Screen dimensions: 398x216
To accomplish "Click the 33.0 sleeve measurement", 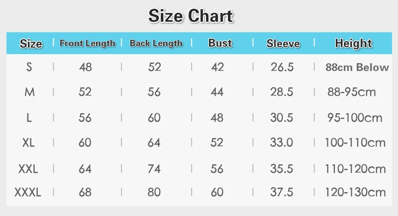I will 282,143.
